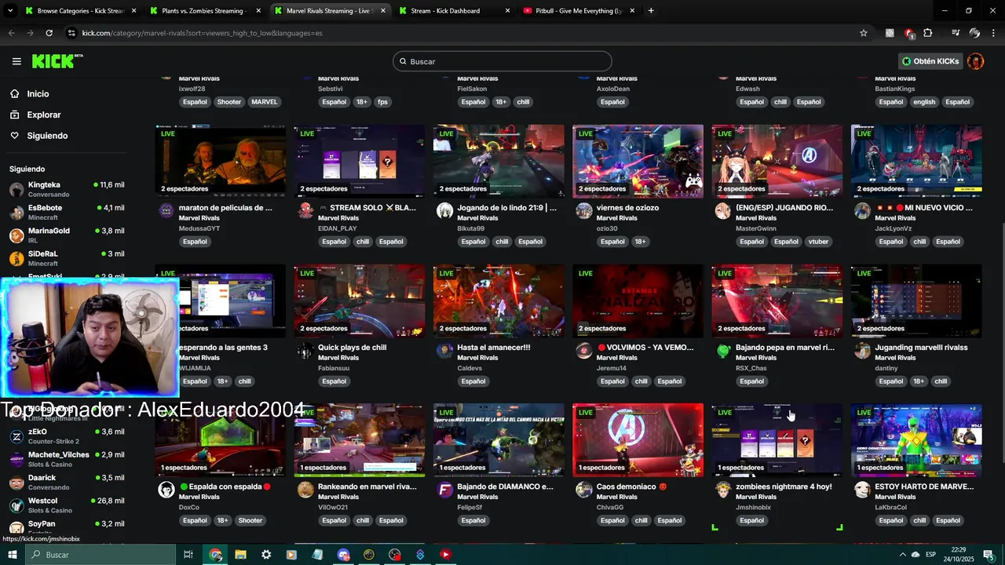Open Kingteka followed channel
The image size is (1005, 565).
(66, 189)
